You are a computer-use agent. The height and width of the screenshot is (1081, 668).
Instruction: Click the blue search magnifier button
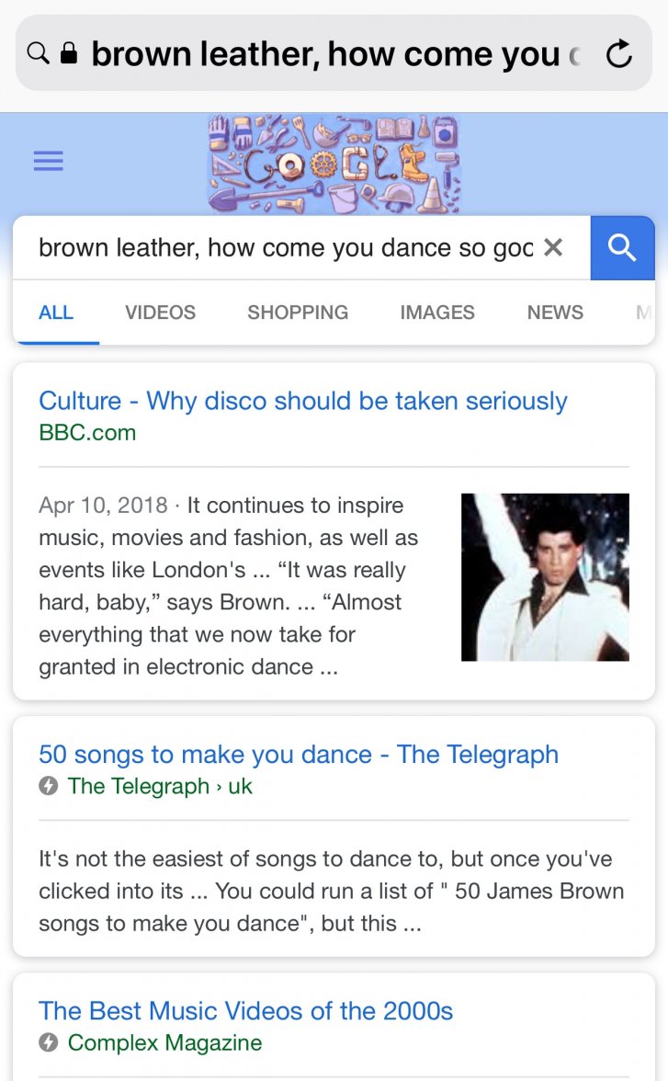(x=622, y=247)
